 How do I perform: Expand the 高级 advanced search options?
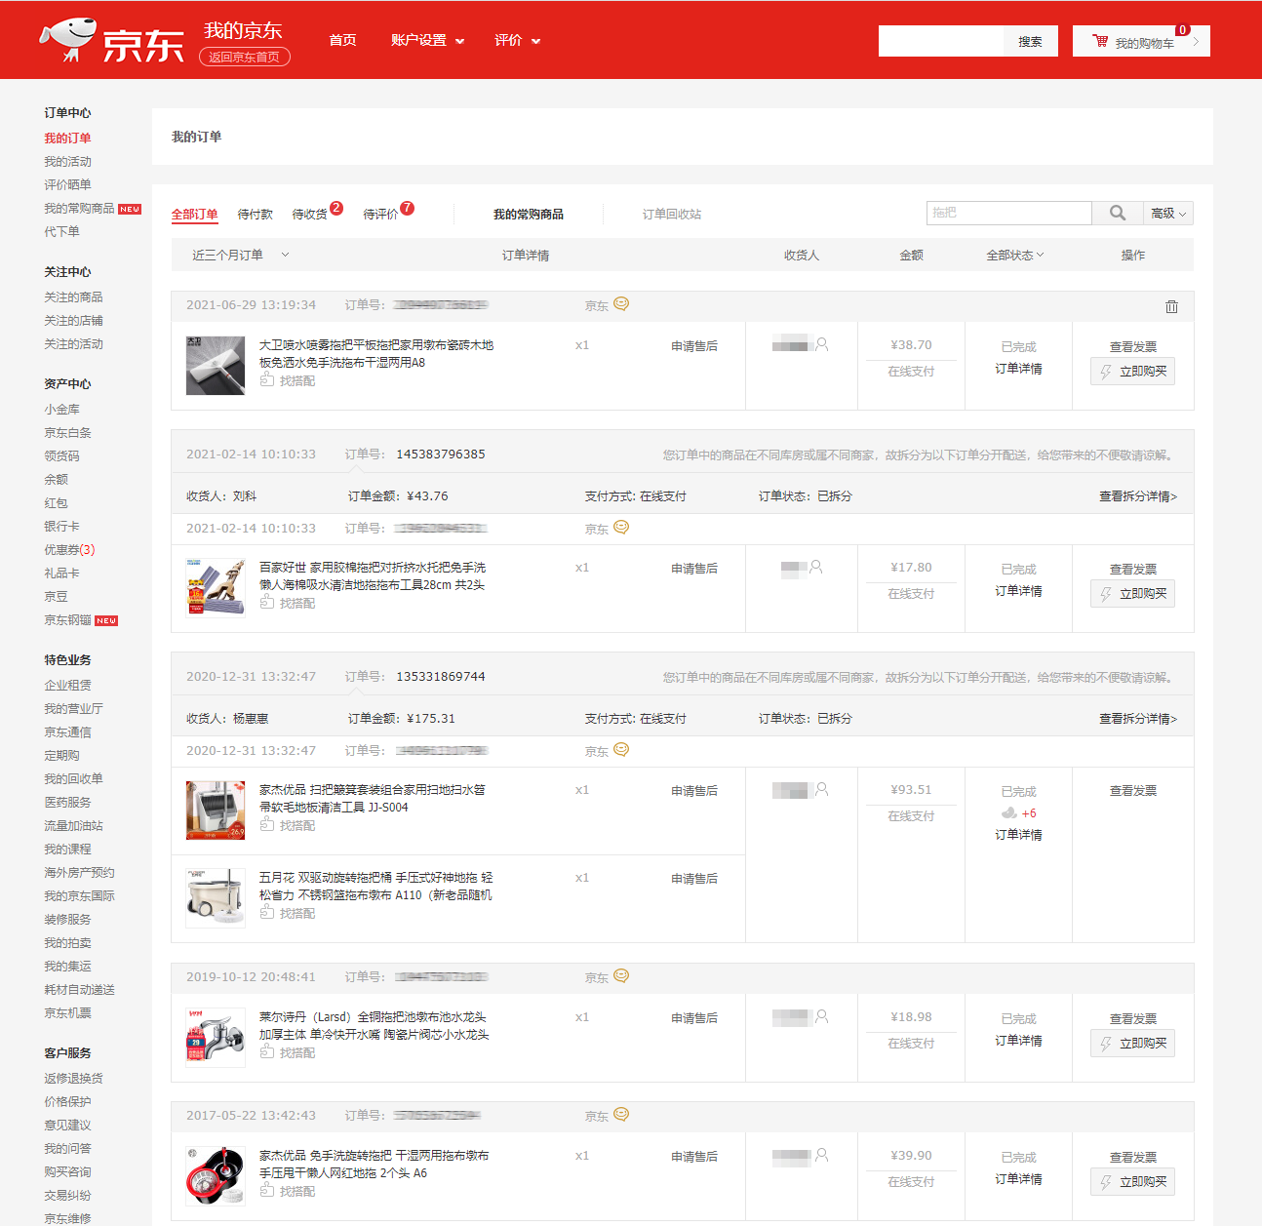point(1168,213)
